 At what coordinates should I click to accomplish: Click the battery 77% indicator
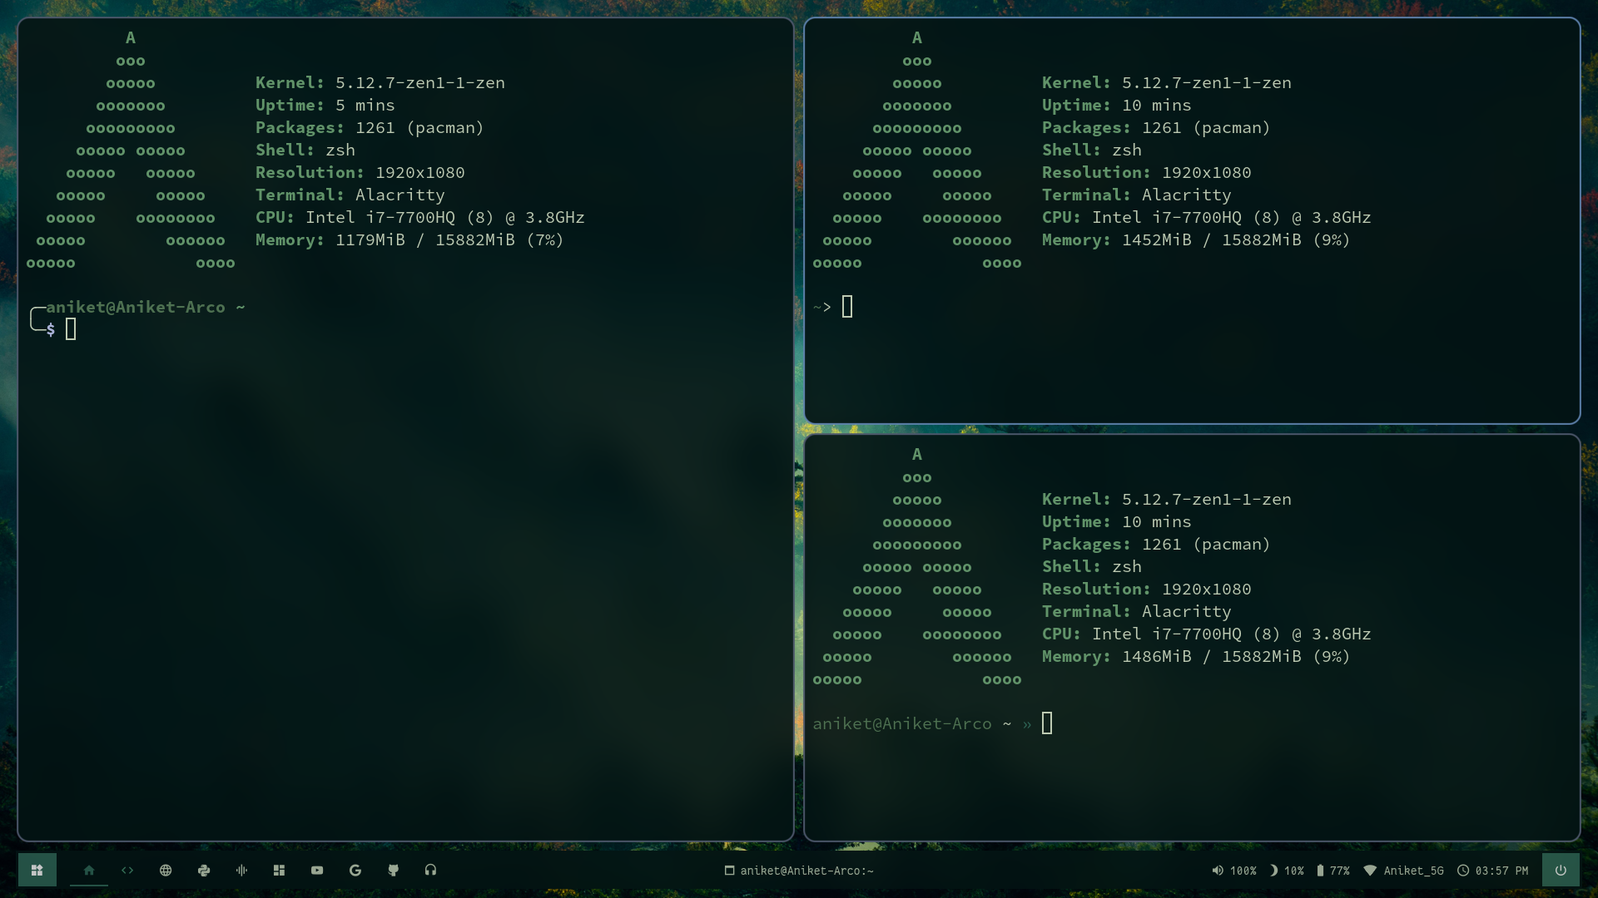(x=1332, y=871)
